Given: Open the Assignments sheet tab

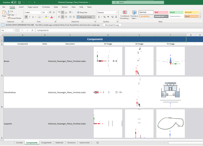Looking at the screenshot, I should (46, 143).
